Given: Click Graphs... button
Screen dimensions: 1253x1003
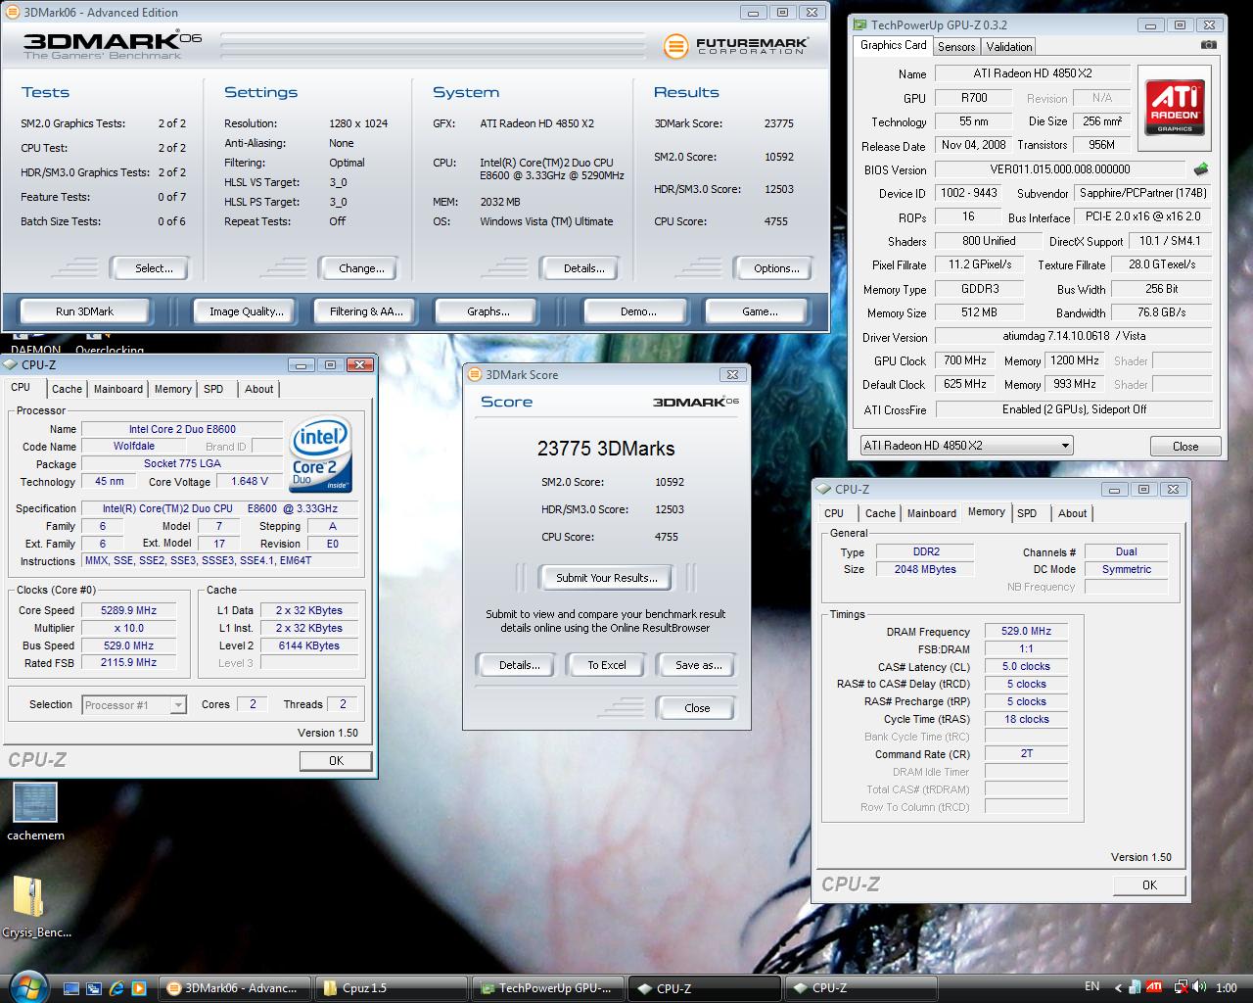Looking at the screenshot, I should coord(488,311).
